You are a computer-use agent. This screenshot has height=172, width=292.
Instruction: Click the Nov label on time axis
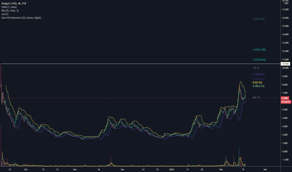[75, 169]
